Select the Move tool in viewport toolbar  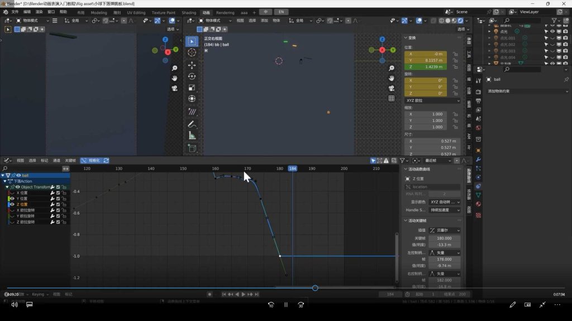pos(192,65)
